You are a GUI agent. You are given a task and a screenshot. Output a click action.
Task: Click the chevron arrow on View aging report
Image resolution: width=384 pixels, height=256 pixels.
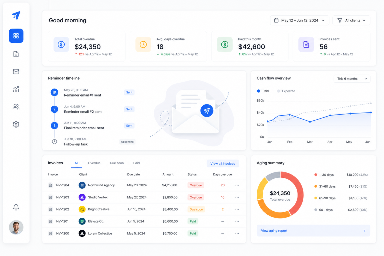pyautogui.click(x=364, y=230)
